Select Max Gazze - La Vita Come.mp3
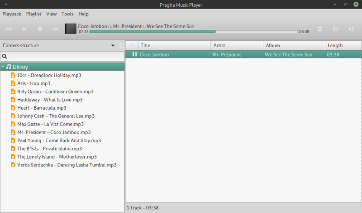Viewport: 362px width, 213px height. tap(51, 124)
